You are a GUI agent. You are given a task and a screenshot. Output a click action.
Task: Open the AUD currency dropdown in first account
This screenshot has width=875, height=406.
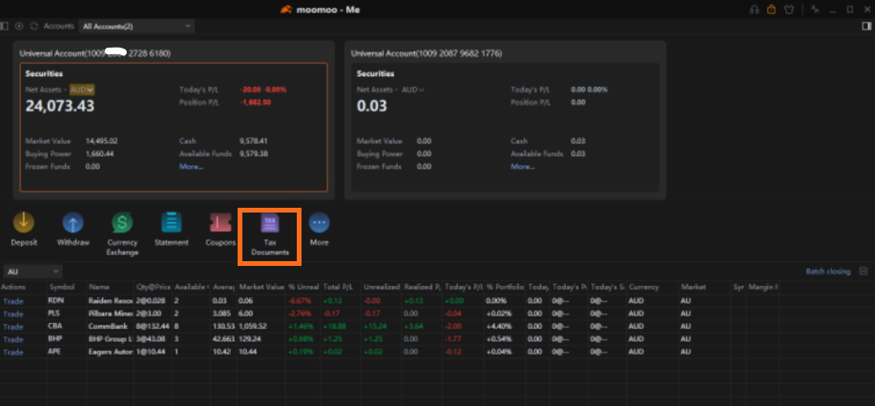(82, 90)
